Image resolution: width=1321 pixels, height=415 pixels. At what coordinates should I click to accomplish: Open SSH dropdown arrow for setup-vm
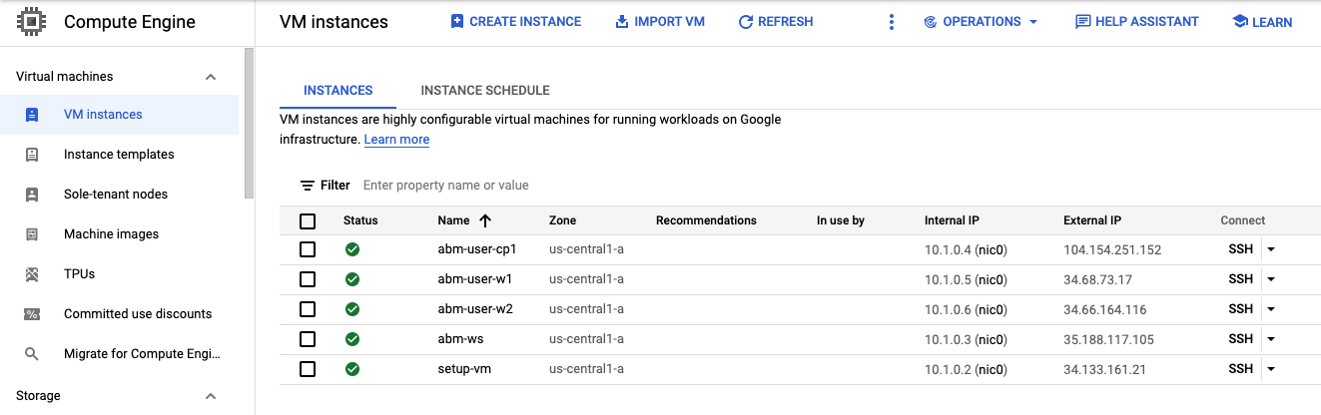(1271, 369)
